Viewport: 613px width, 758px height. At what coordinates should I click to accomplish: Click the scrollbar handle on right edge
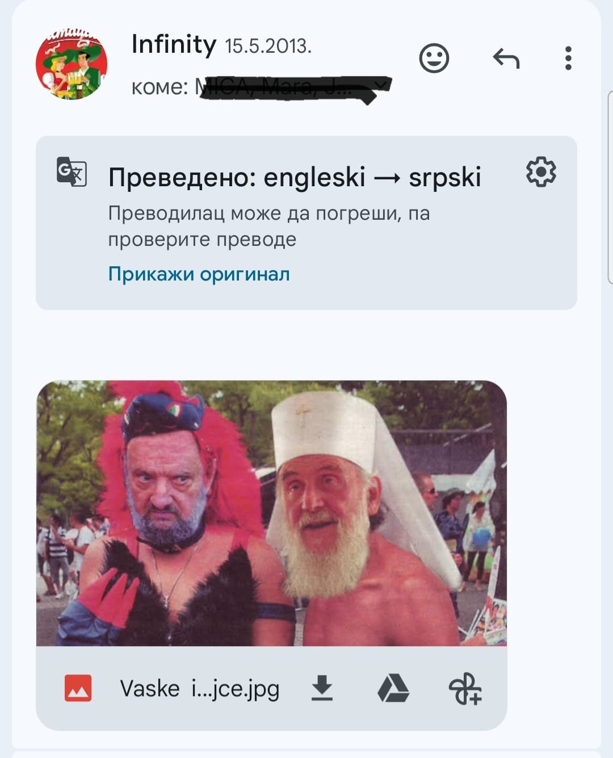(610, 187)
